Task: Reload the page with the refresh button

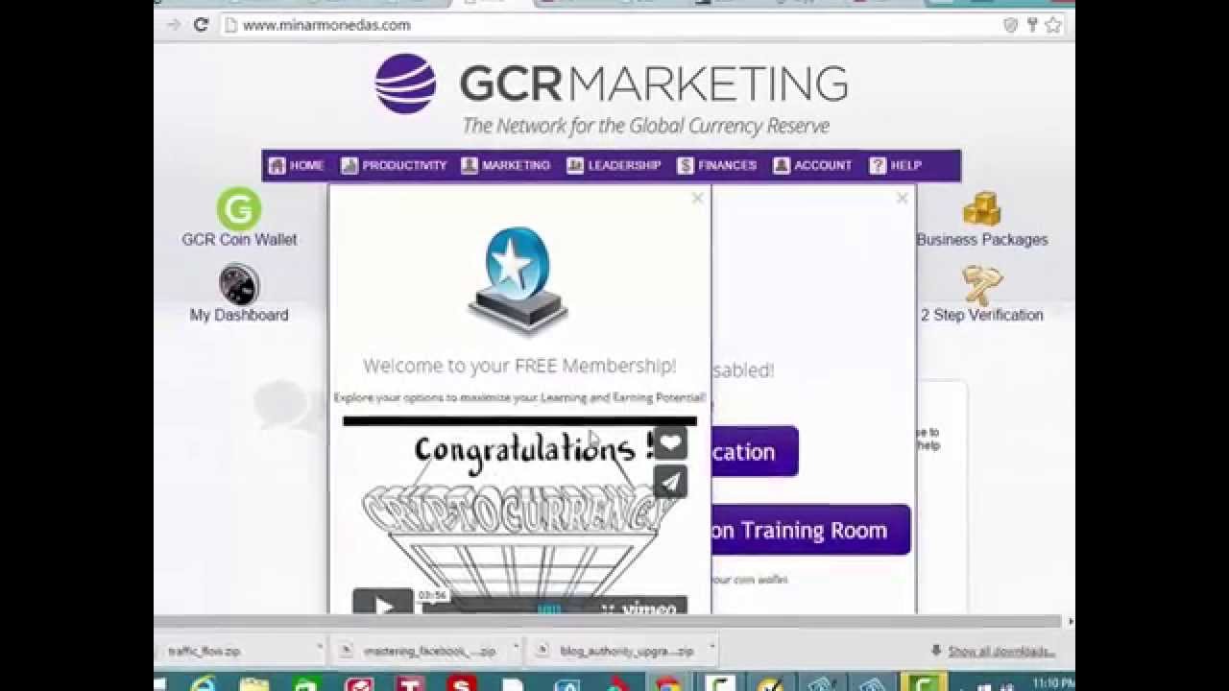Action: [x=201, y=25]
